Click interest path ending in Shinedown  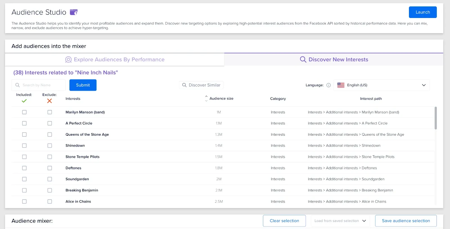(x=344, y=146)
